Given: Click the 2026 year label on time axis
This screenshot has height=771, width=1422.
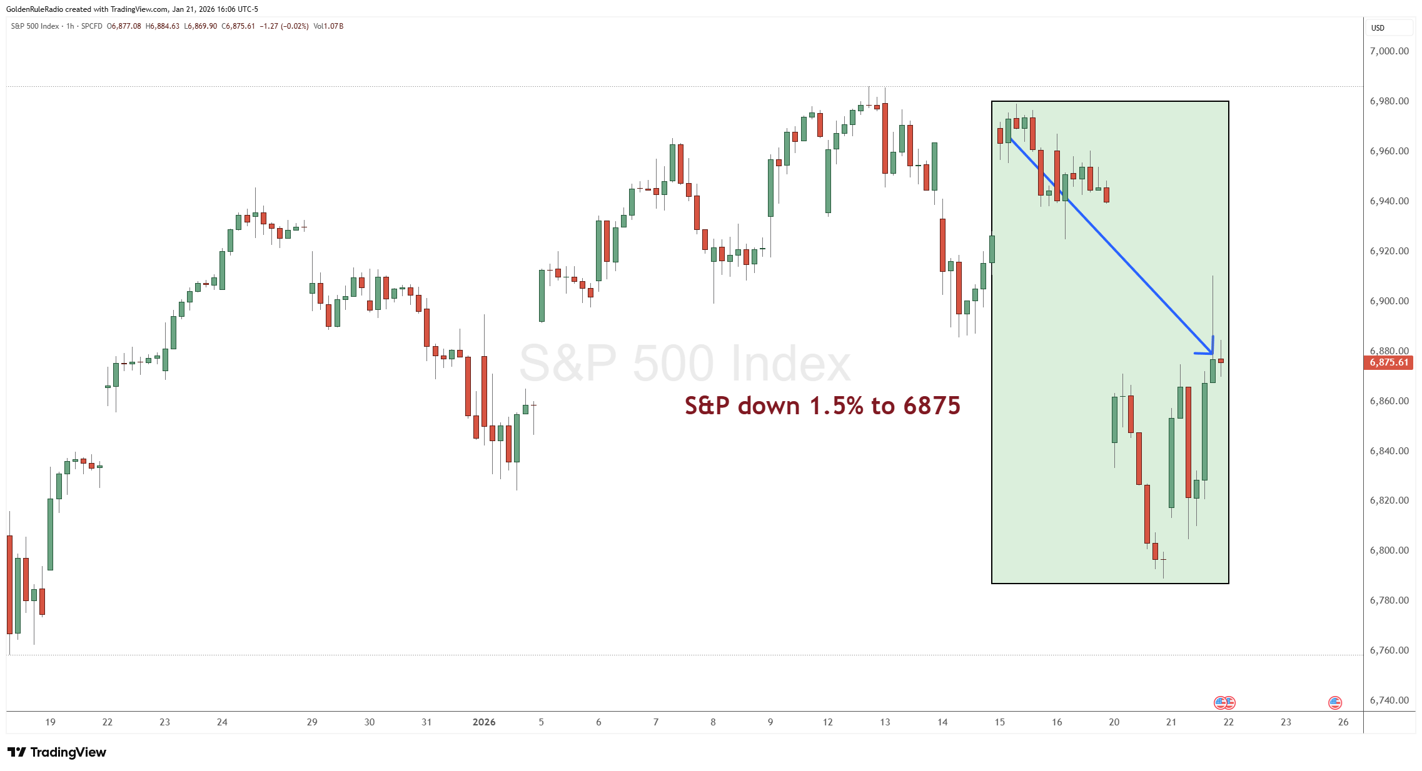Looking at the screenshot, I should point(484,722).
